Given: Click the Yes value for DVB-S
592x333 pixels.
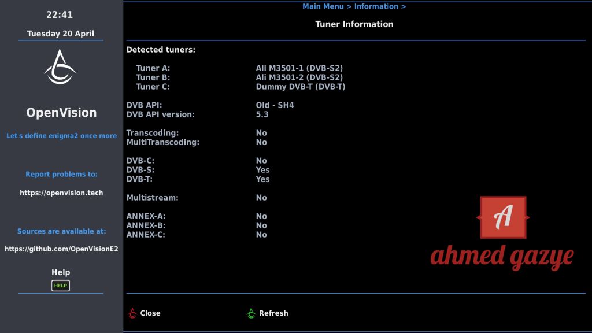Looking at the screenshot, I should [x=263, y=170].
